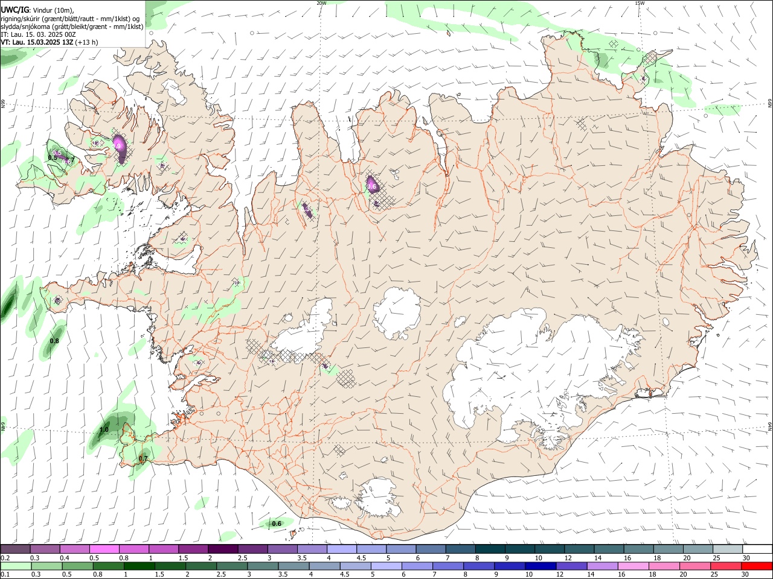The height and width of the screenshot is (579, 773).
Task: Select the upper legend swatch labeled 16
Action: coord(640,549)
